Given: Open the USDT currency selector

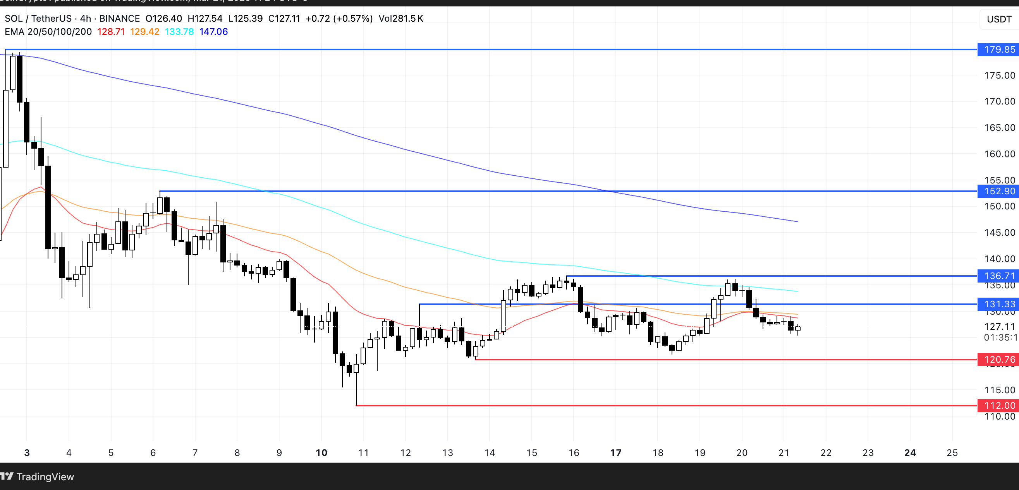Looking at the screenshot, I should [999, 19].
